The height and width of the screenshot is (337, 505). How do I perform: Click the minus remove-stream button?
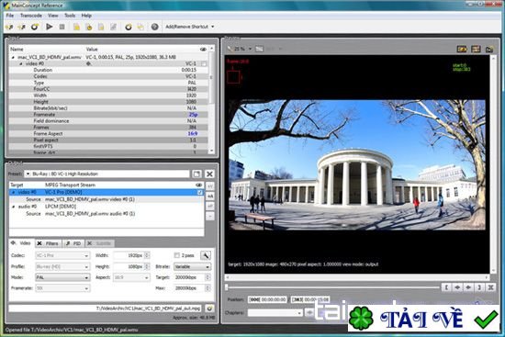pyautogui.click(x=210, y=216)
